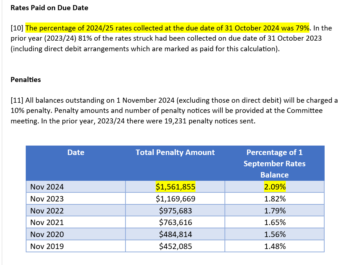Screen dimensions: 346x265
Task: Select the "Date" column header
Action: point(76,152)
